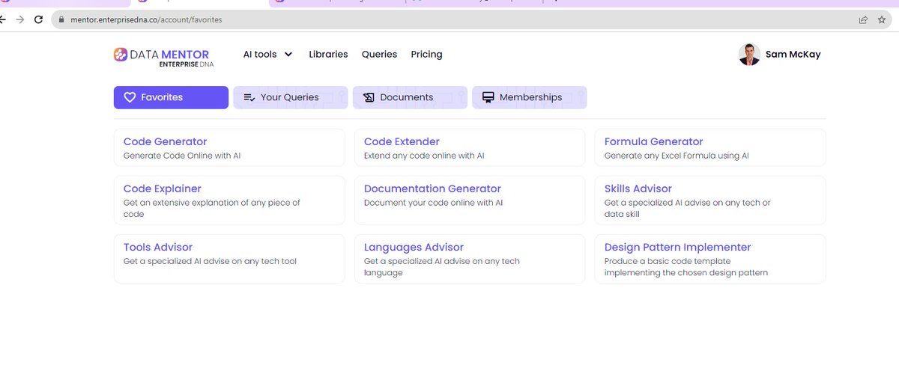
Task: Click the 'ENTERPRISE DNA' text under the logo
Action: coord(186,65)
